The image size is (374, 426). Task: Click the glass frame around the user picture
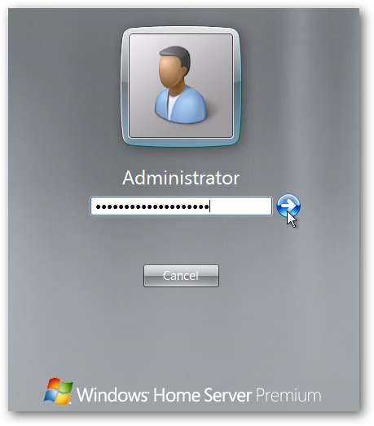[x=181, y=30]
